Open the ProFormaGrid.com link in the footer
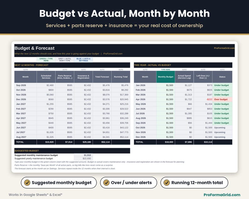249x199 pixels. pos(222,195)
